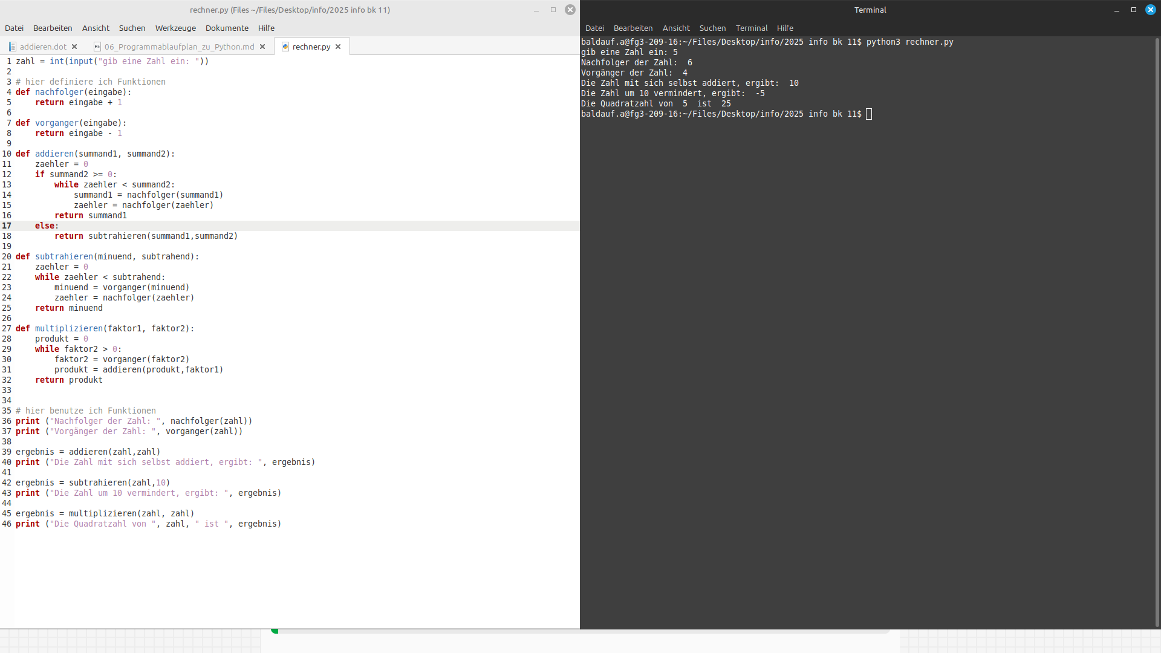Image resolution: width=1161 pixels, height=653 pixels.
Task: Open the Terminal menu in terminal menubar
Action: click(x=751, y=28)
